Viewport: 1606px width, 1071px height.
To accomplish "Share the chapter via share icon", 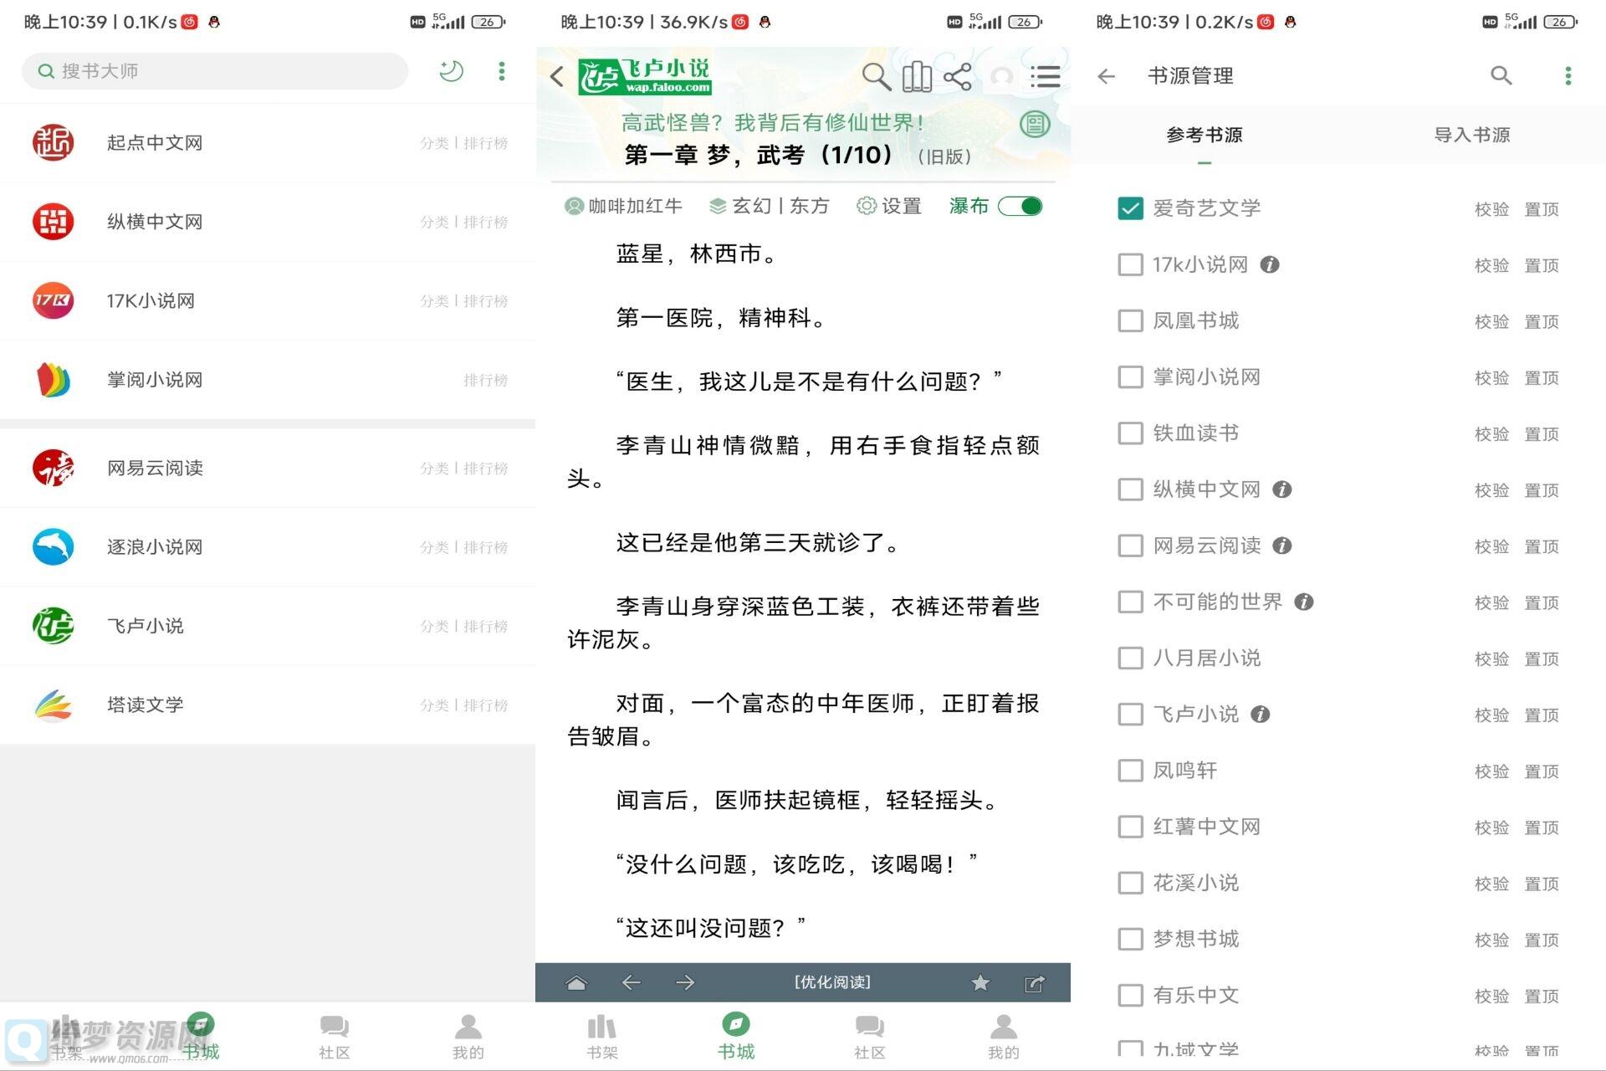I will (957, 76).
